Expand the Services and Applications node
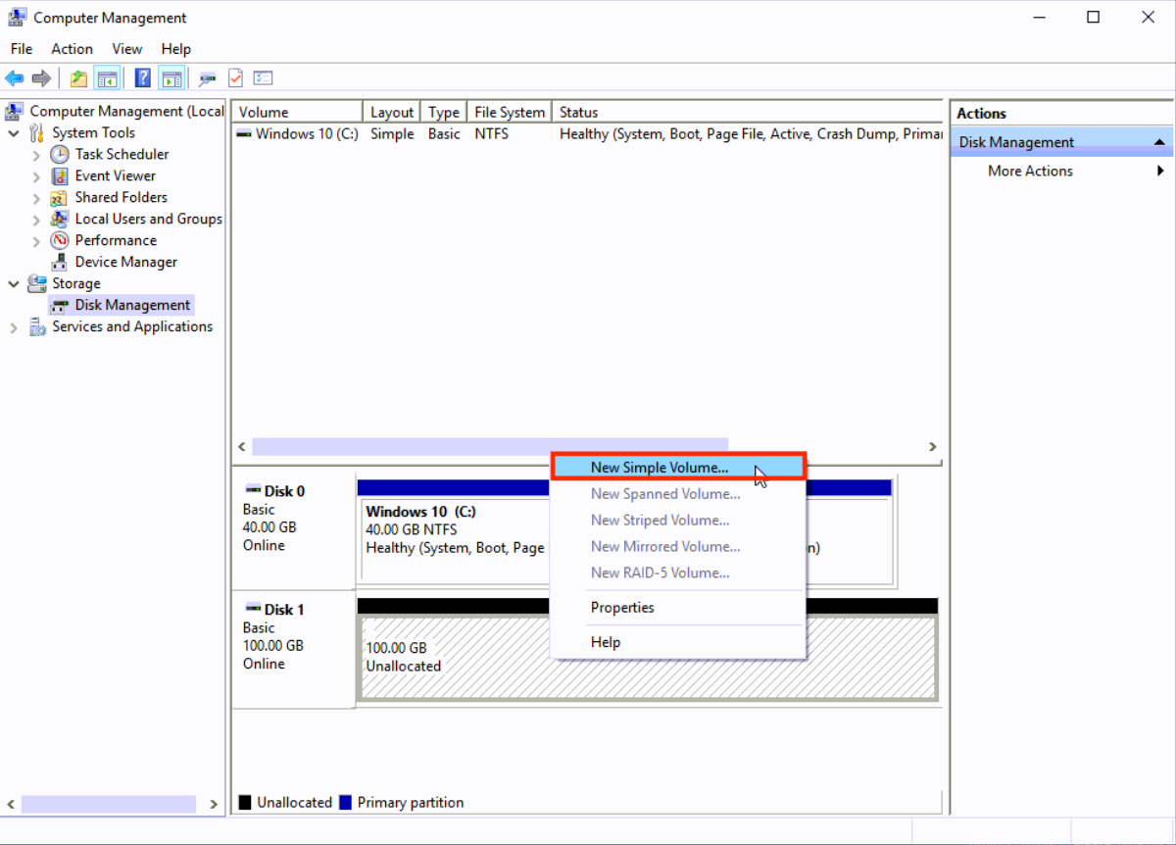This screenshot has height=845, width=1176. (14, 327)
